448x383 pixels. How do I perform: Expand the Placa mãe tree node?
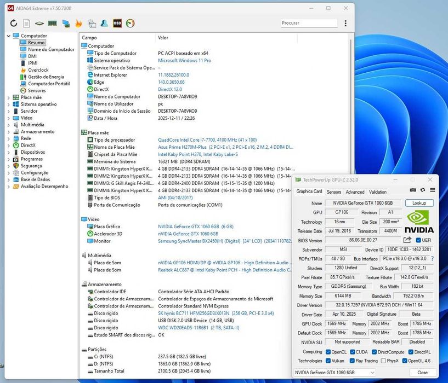[9, 97]
